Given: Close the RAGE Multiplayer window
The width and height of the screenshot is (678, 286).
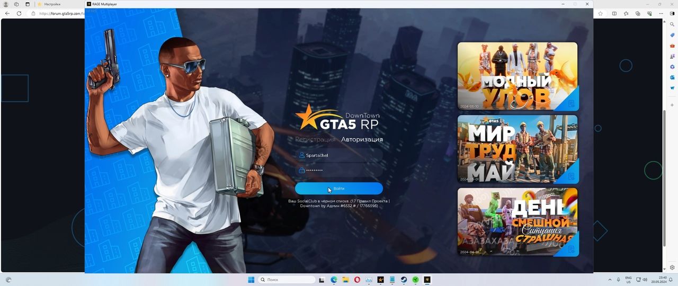Looking at the screenshot, I should 587,4.
